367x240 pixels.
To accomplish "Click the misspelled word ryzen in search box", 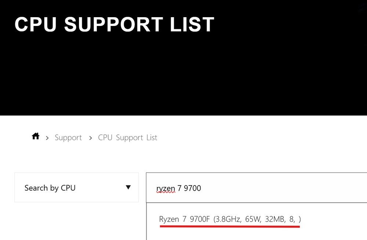I will (166, 188).
